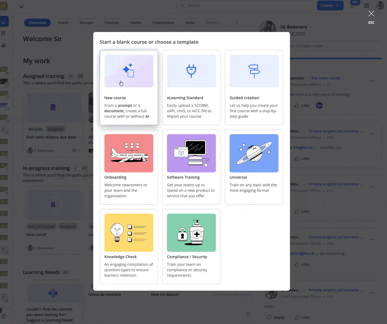
Task: Open Path with relative due date card
Action: [x=53, y=123]
